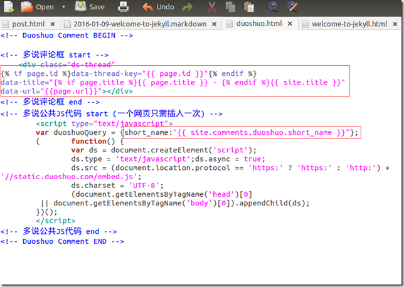
Task: Redo with the green arrow icon
Action: pos(187,8)
